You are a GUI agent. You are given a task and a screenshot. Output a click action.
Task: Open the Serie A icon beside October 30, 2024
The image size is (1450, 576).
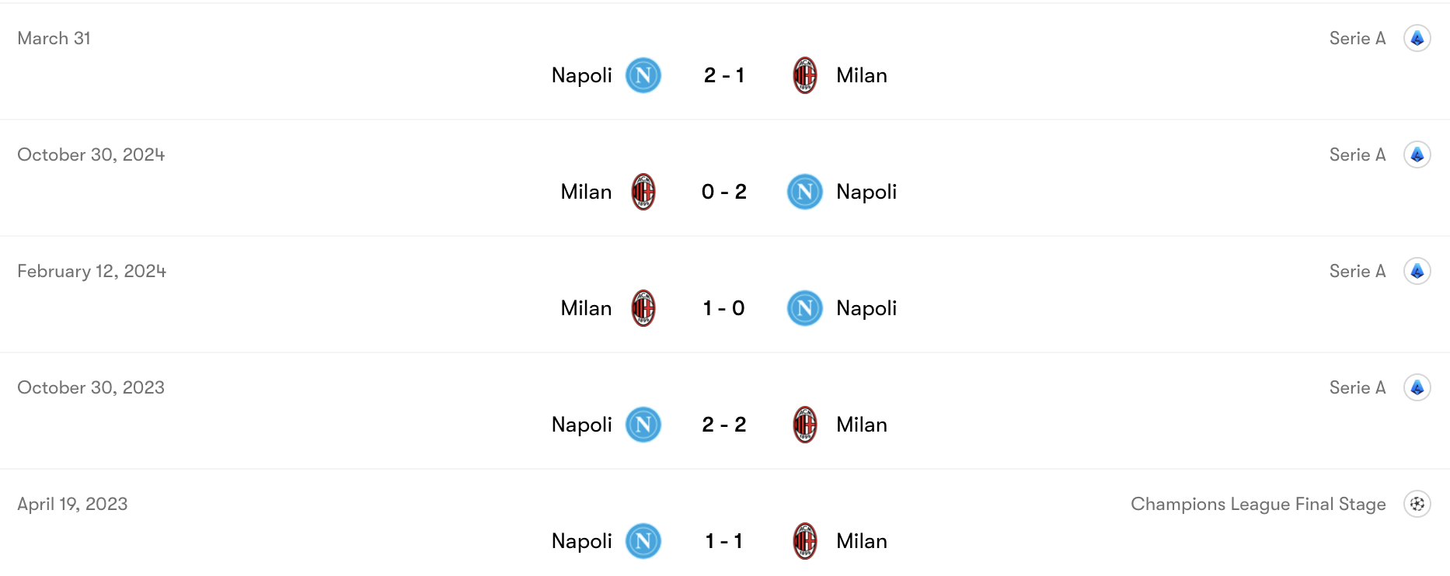point(1417,154)
